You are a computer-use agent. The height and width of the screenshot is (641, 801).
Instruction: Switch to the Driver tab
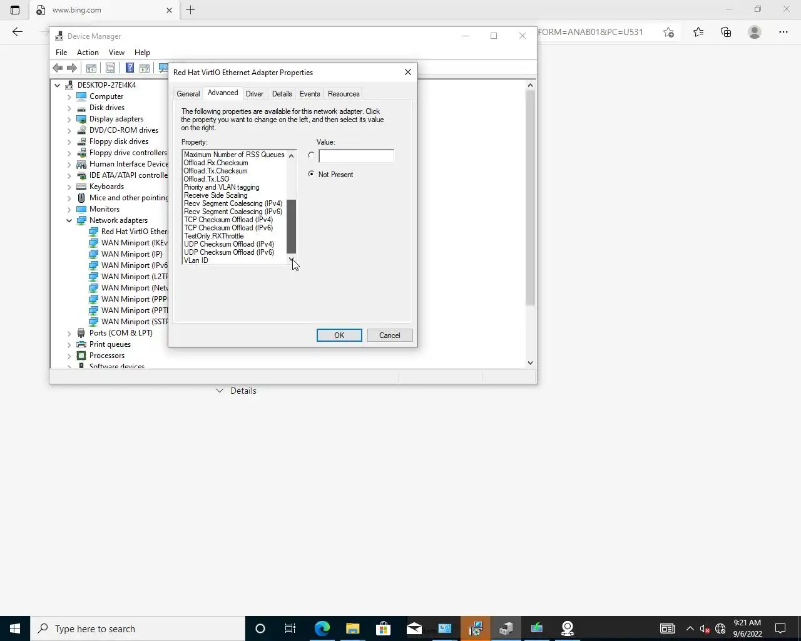(x=255, y=94)
